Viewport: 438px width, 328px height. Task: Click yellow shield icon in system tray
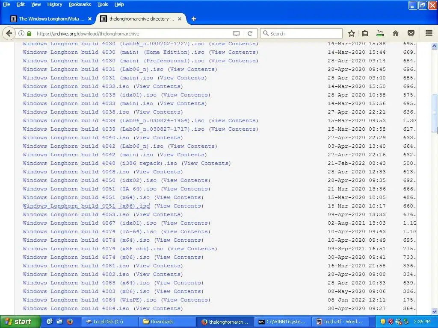[383, 322]
